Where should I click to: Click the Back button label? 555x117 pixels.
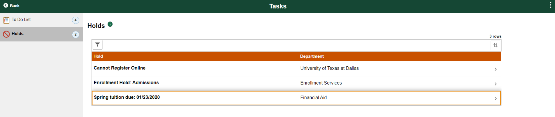click(15, 6)
